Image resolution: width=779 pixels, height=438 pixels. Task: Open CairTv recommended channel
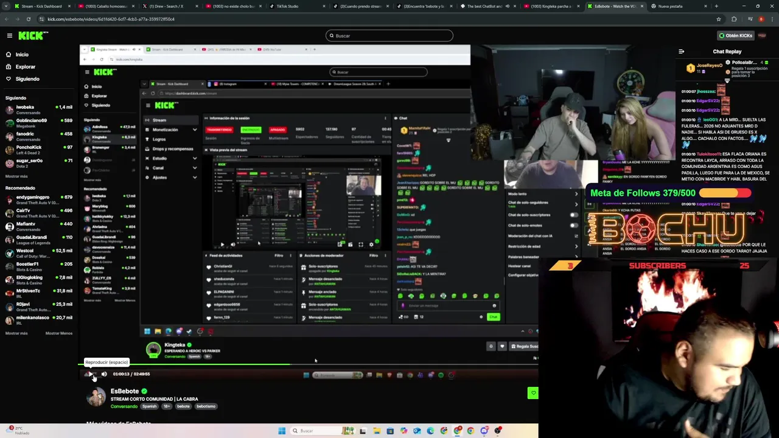pos(39,213)
